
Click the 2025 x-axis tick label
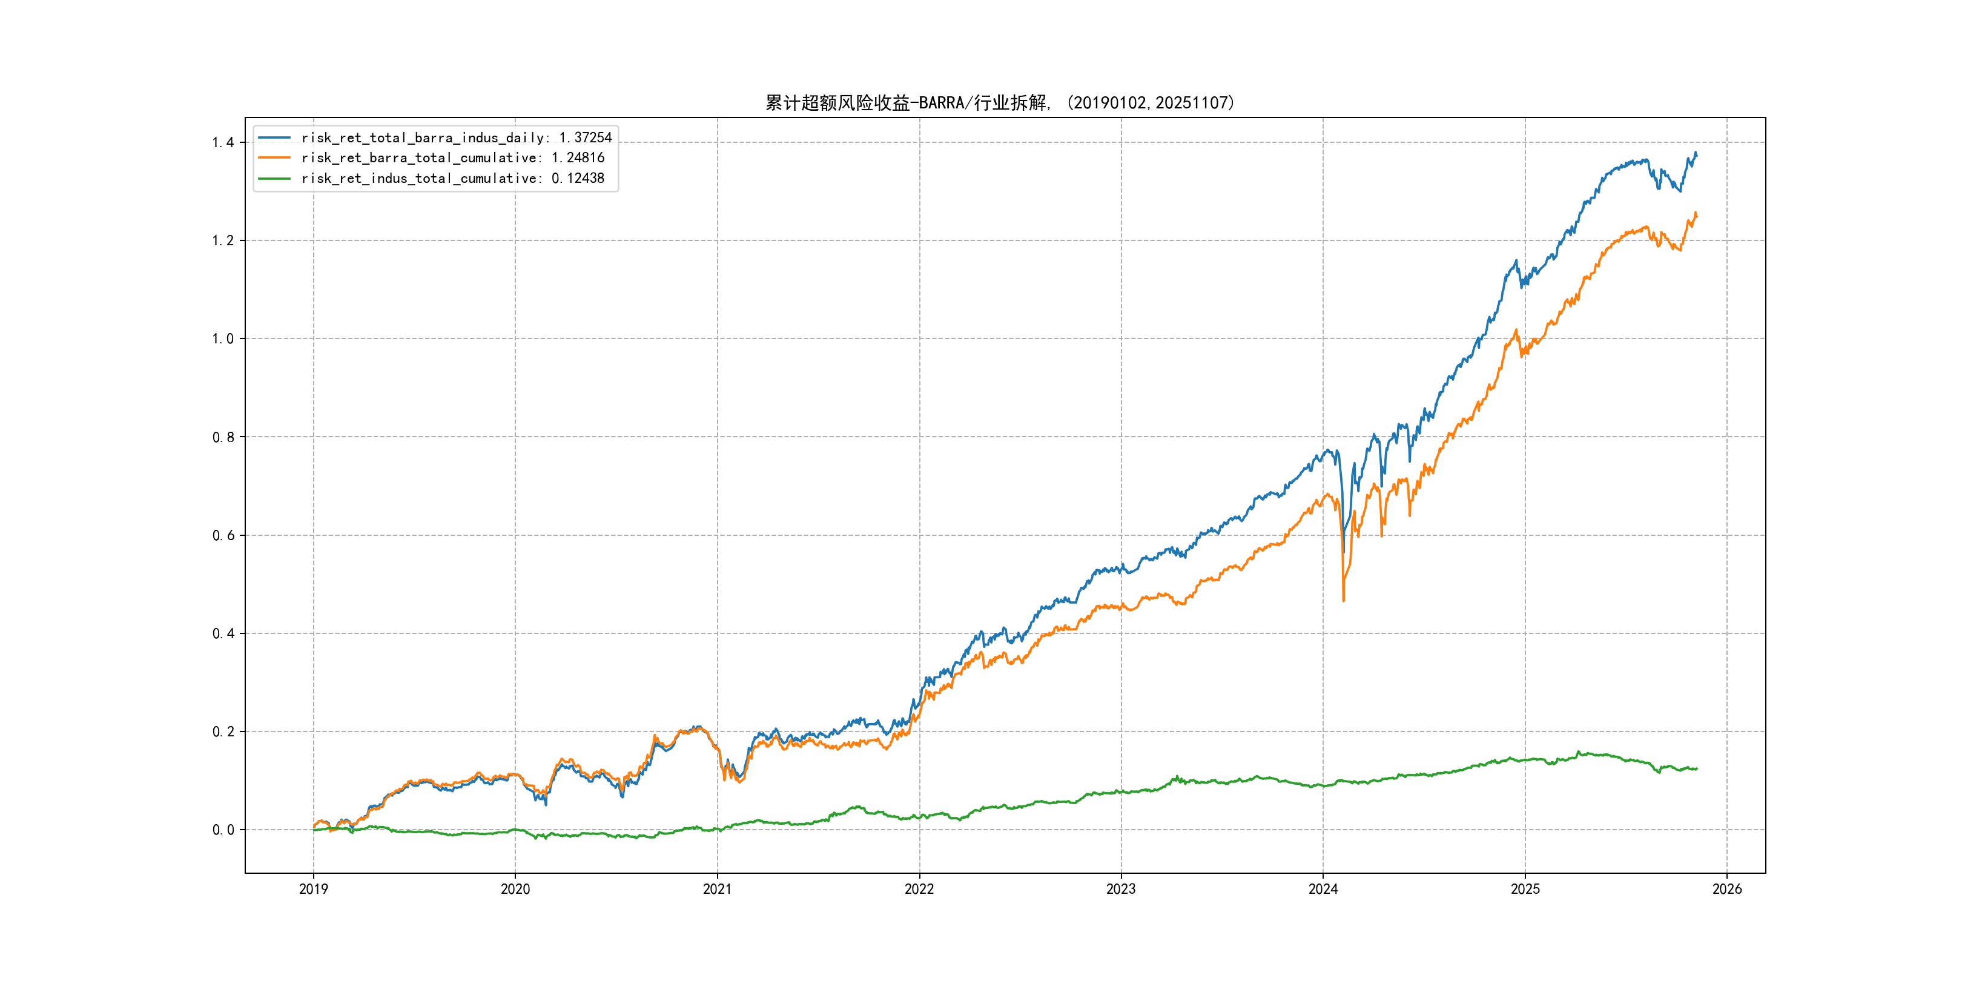[x=1525, y=889]
